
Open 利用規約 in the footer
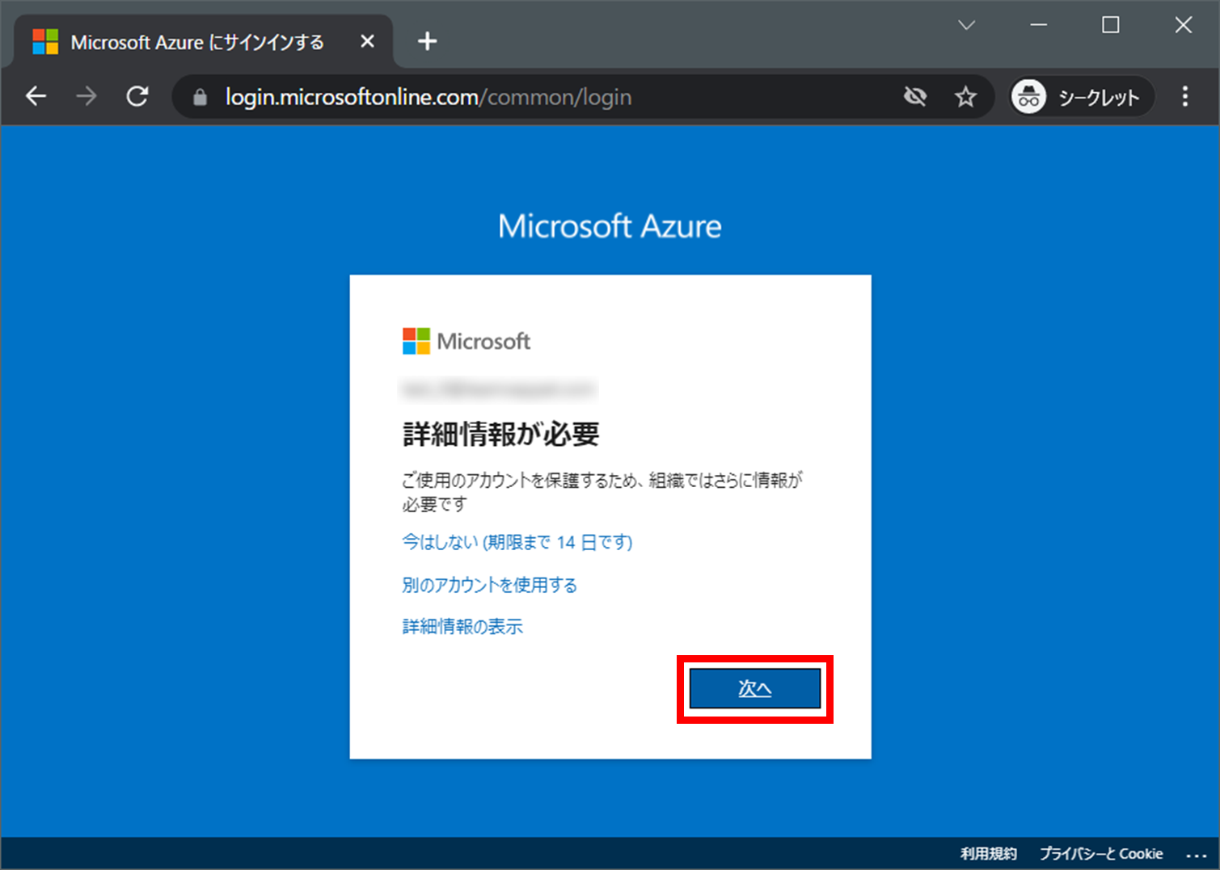click(x=988, y=854)
